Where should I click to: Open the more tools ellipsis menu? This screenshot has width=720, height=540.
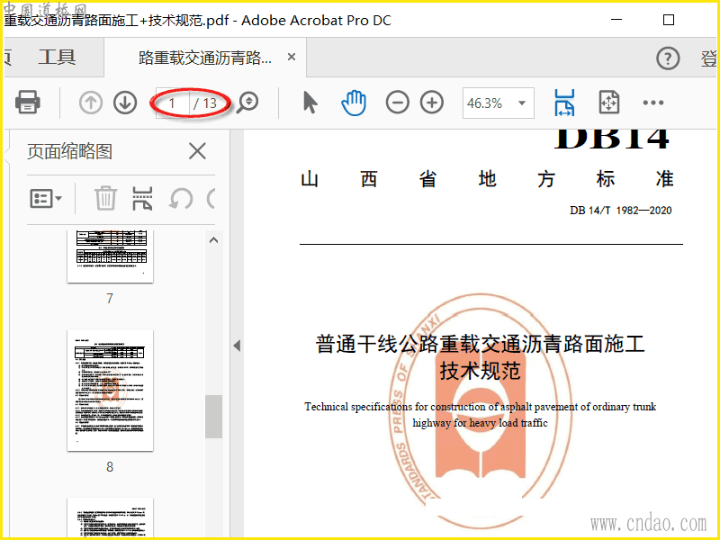(x=653, y=103)
